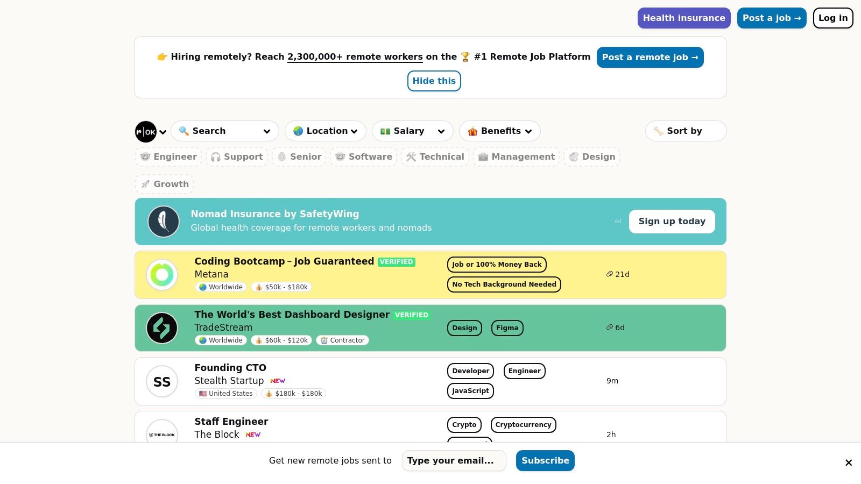
Task: Click Sign up today button
Action: (x=672, y=222)
